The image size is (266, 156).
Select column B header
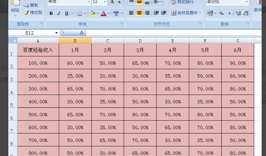[x=75, y=41]
